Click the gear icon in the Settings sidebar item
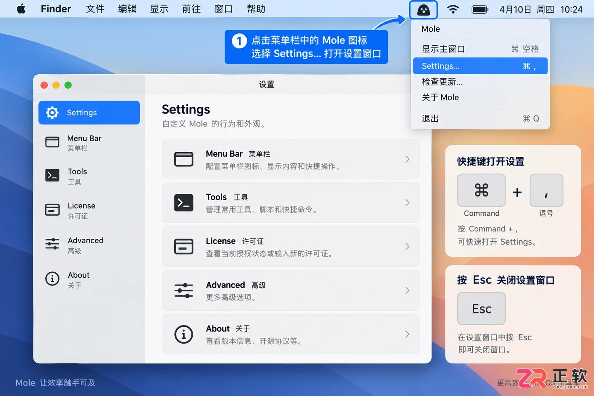This screenshot has width=594, height=396. [x=52, y=113]
